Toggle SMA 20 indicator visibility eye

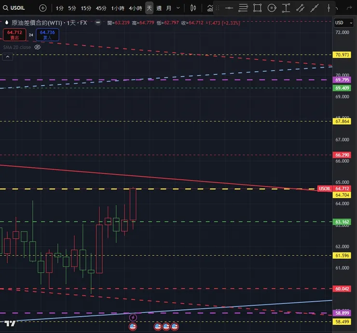[37, 47]
